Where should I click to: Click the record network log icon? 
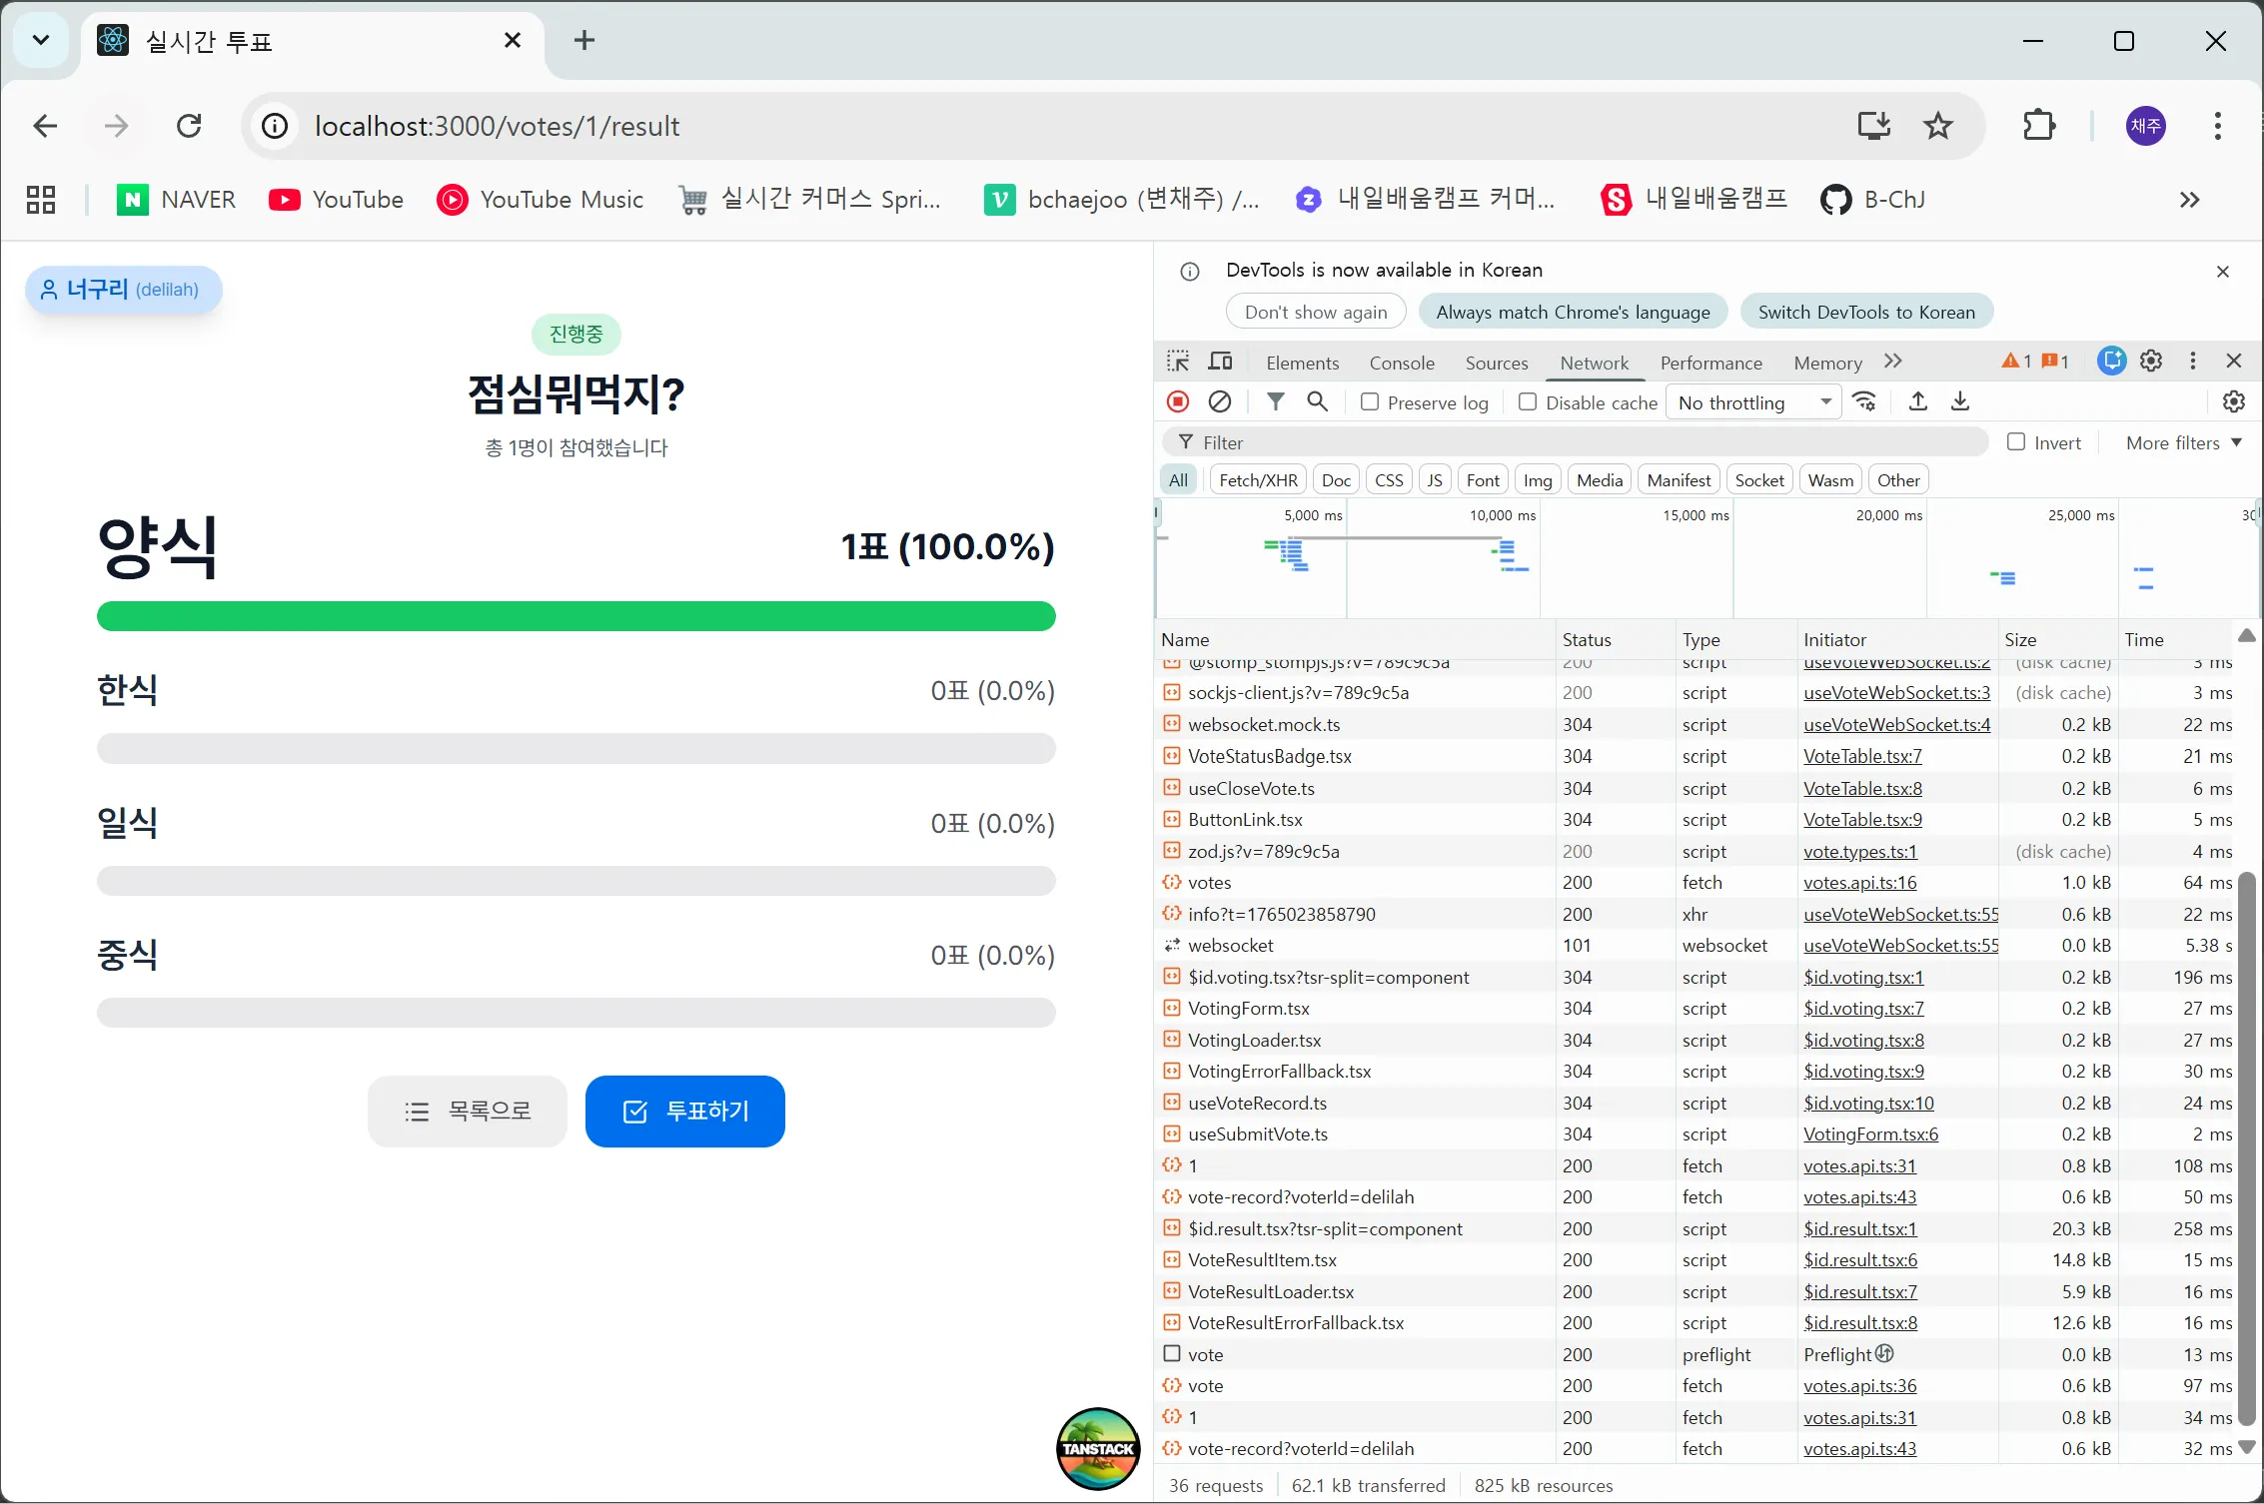point(1178,401)
